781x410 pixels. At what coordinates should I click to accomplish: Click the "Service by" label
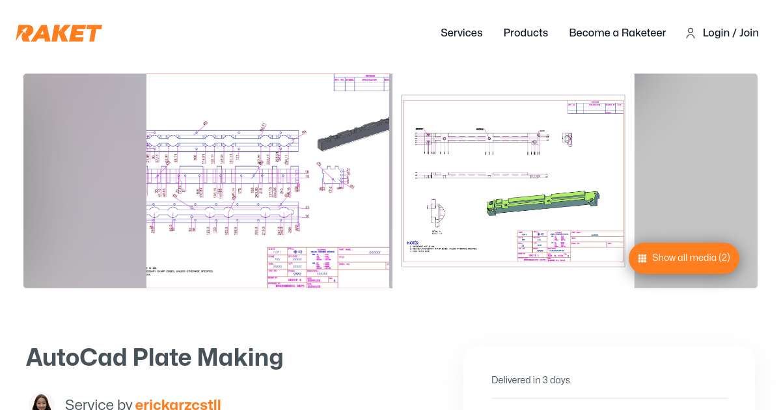pos(98,404)
